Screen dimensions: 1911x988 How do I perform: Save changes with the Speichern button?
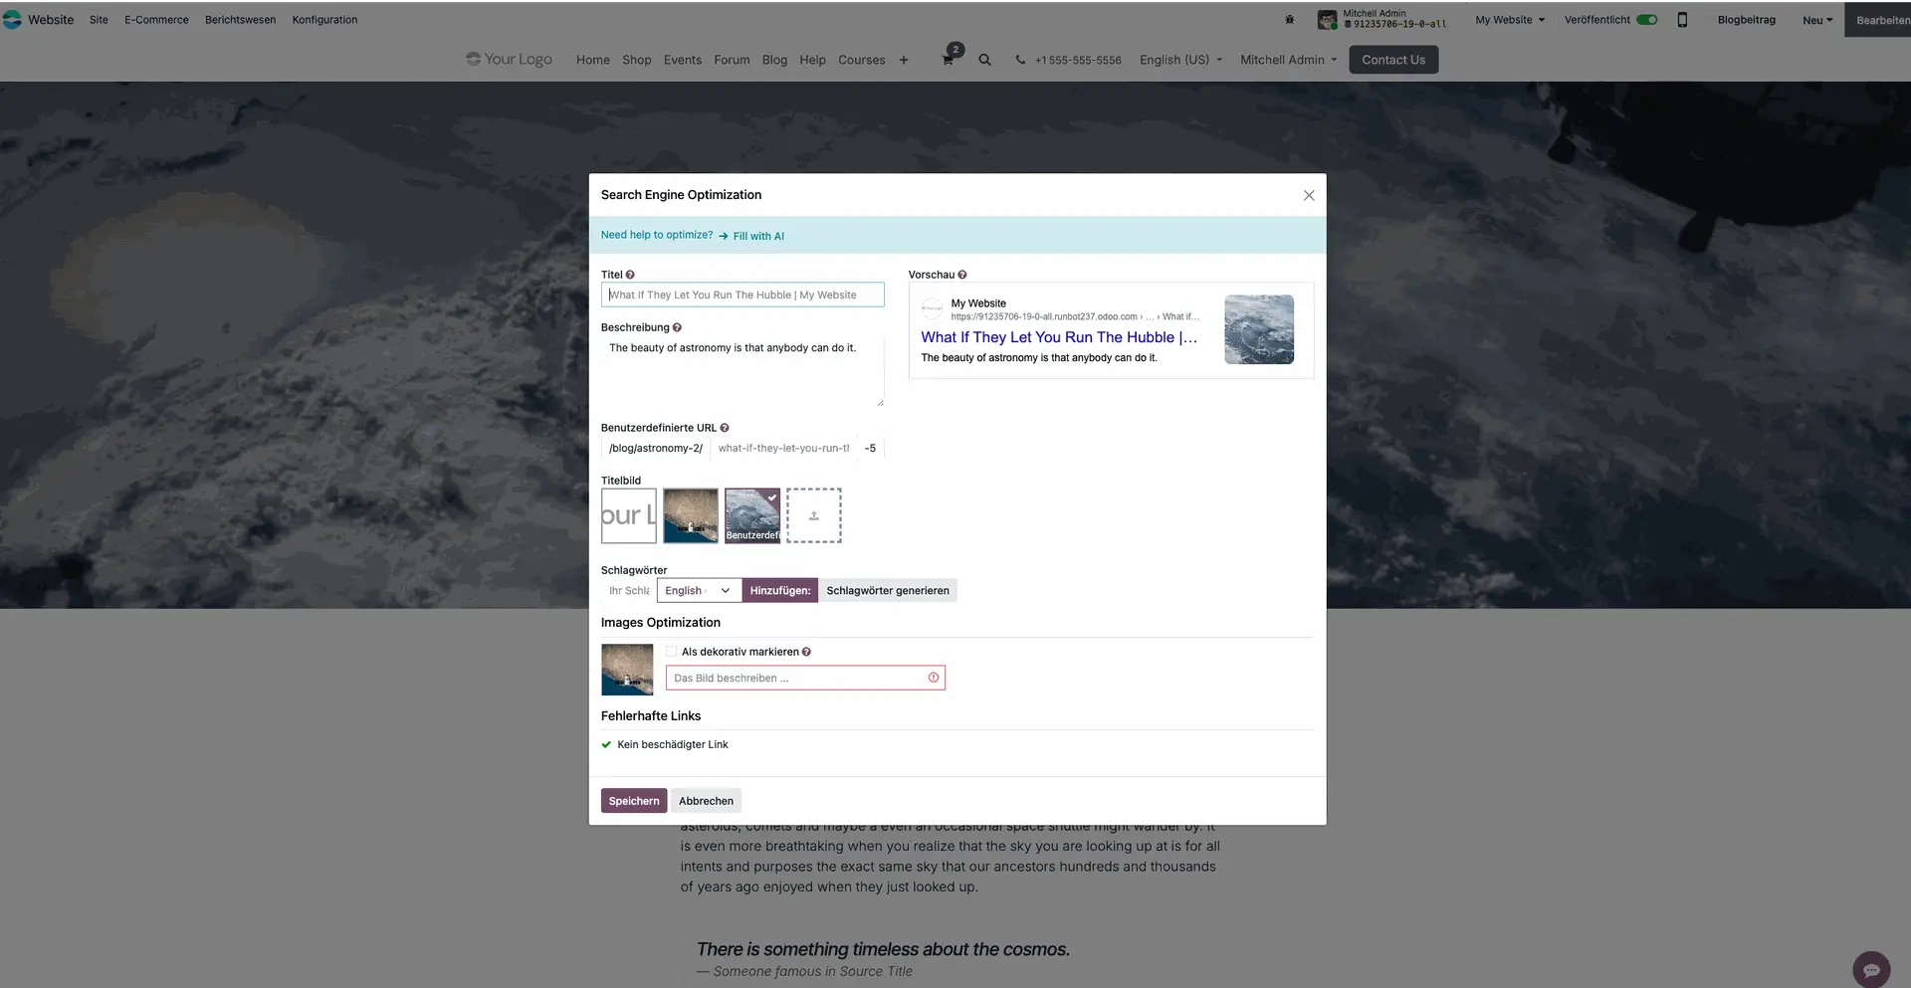pyautogui.click(x=633, y=800)
